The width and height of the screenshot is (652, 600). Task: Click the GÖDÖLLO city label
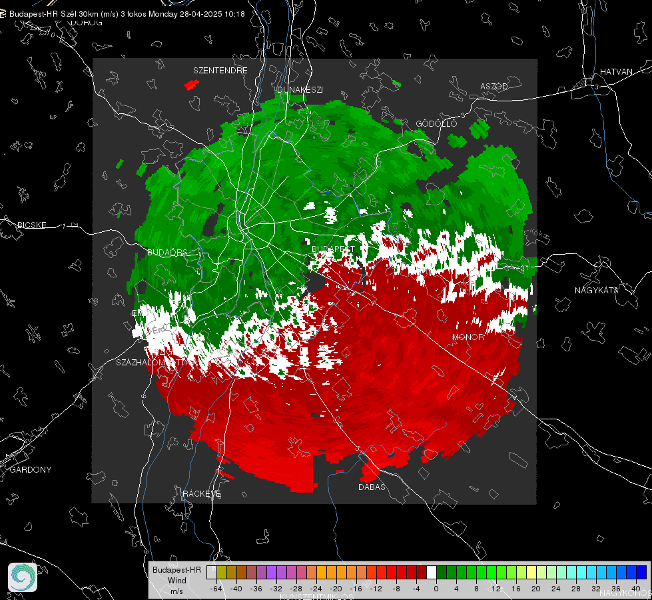pos(436,123)
